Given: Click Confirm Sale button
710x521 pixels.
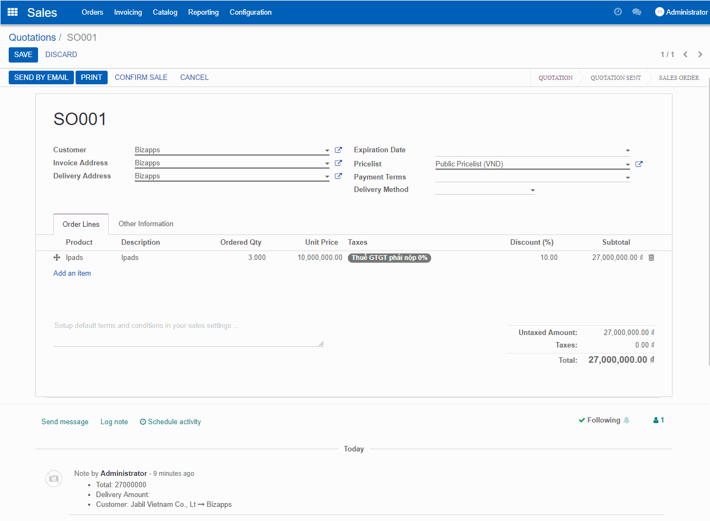Looking at the screenshot, I should pyautogui.click(x=141, y=77).
